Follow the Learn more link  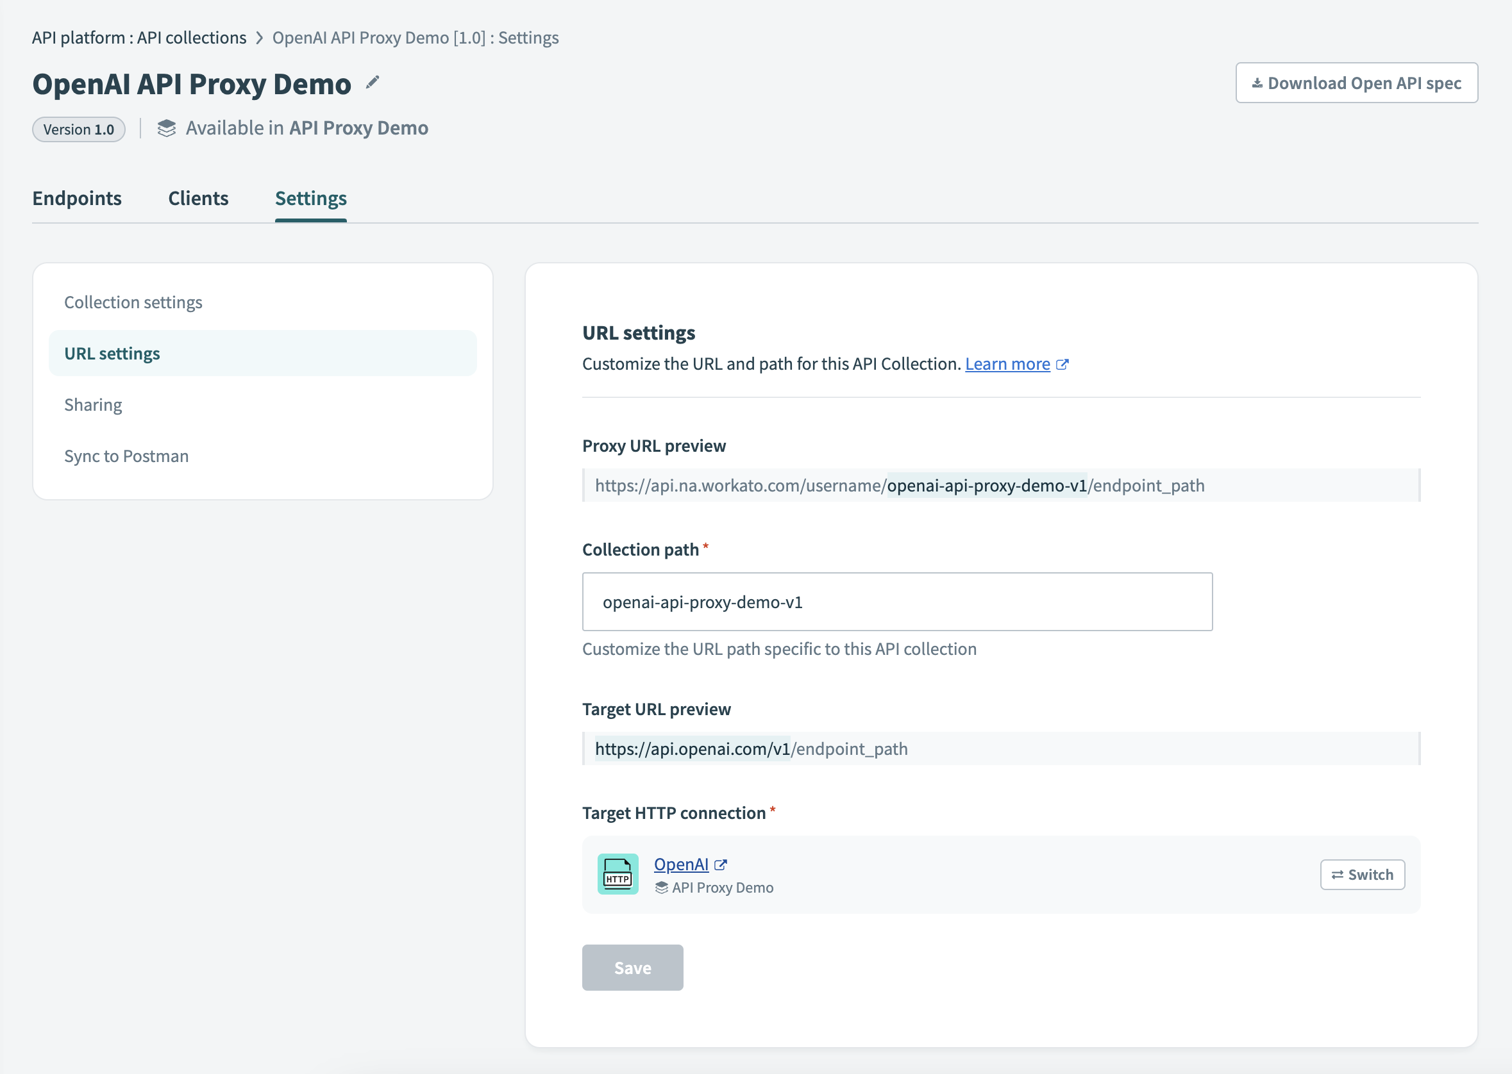point(1007,364)
